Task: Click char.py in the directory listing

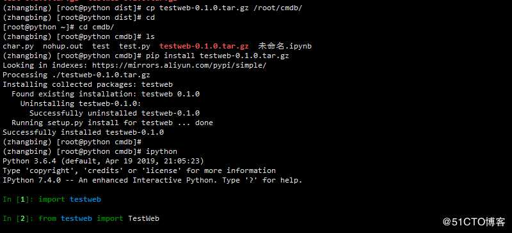Action: [18, 46]
